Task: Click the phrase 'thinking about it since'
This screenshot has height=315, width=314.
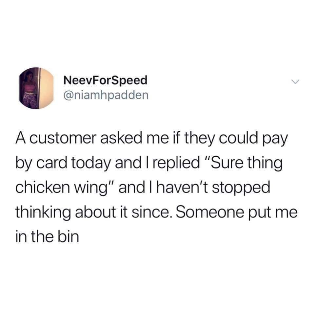Action: [x=94, y=213]
